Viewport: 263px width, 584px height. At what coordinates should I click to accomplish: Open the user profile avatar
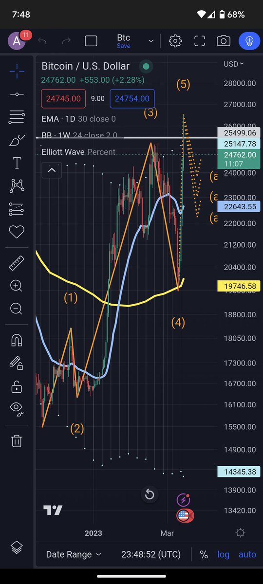(x=17, y=41)
